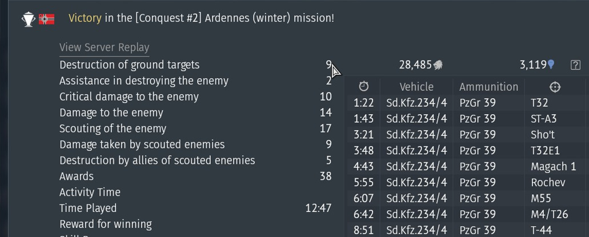Click the blue research points icon
This screenshot has width=589, height=237.
tap(551, 65)
